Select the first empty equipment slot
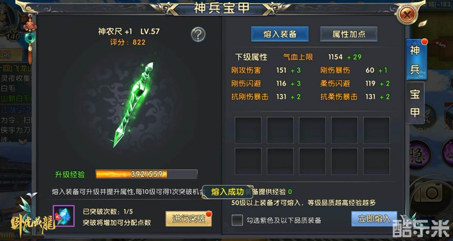The image size is (453, 241). (248, 130)
